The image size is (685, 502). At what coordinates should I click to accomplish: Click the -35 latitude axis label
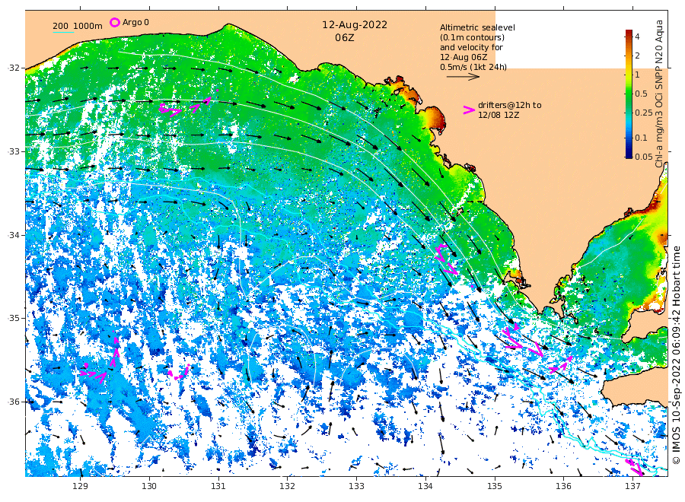pyautogui.click(x=14, y=318)
